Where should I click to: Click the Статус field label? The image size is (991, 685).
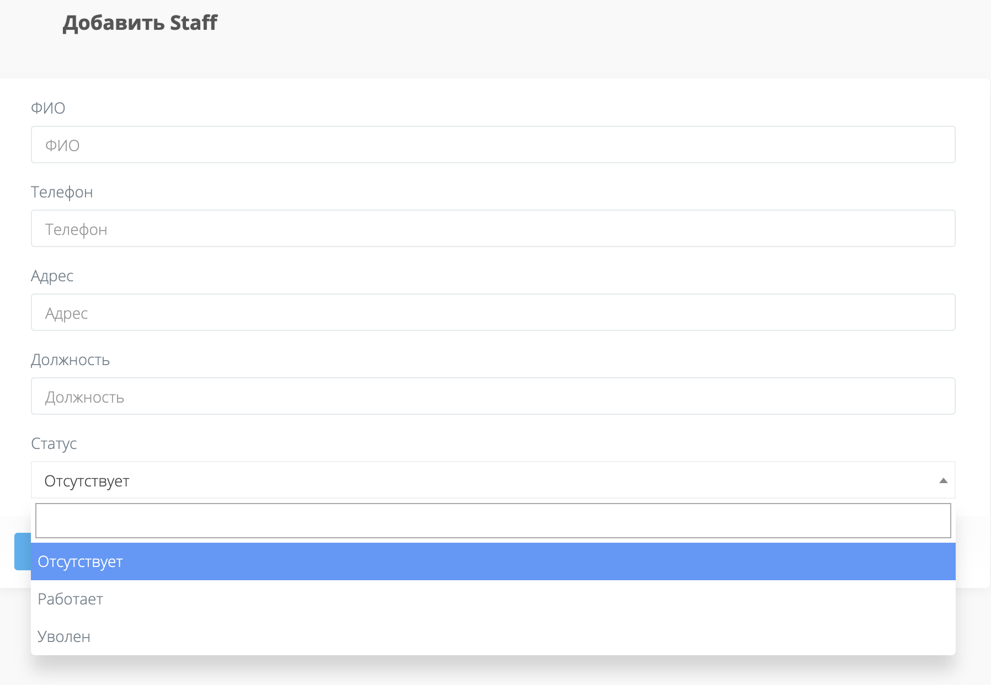(54, 443)
